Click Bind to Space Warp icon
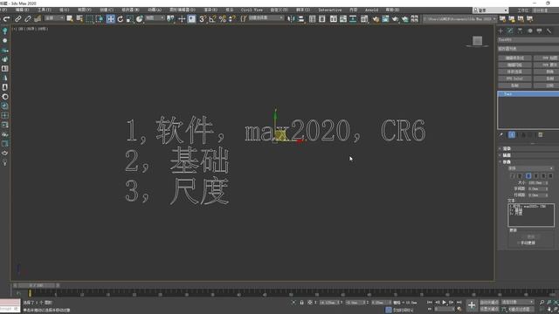The width and height of the screenshot is (559, 314). tap(38, 19)
